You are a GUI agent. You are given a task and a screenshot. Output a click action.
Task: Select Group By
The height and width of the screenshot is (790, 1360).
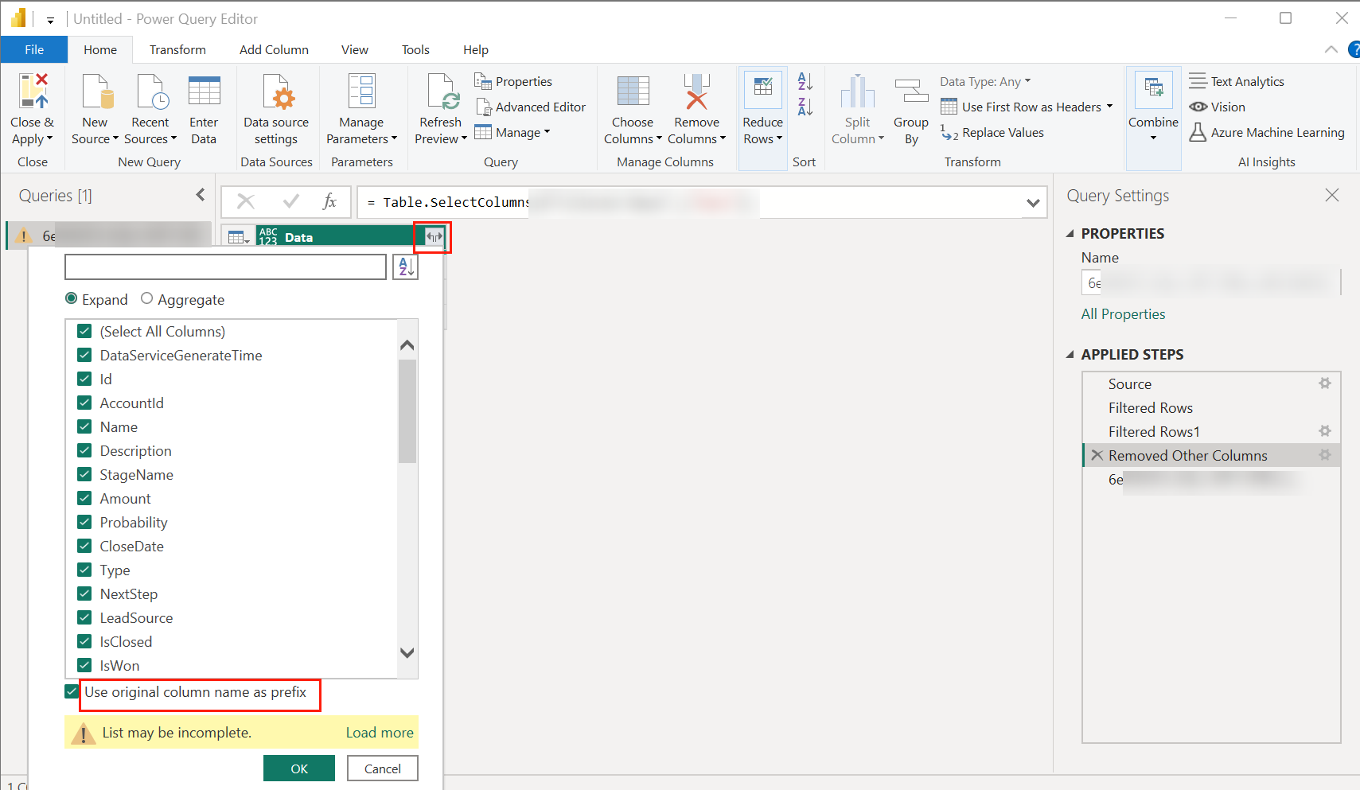911,107
